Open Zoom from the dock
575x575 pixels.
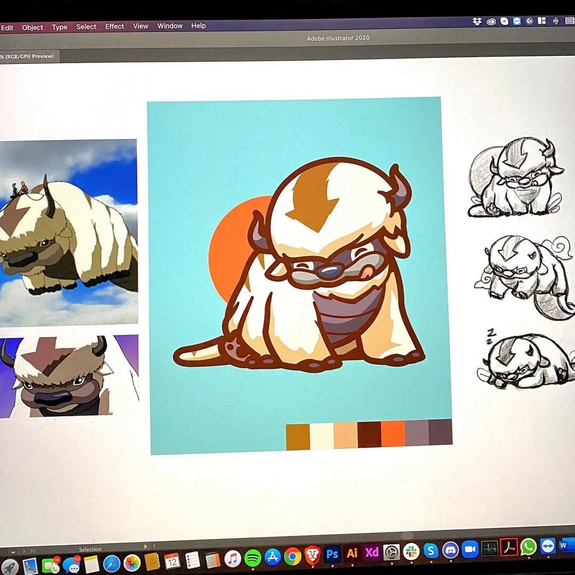(470, 549)
